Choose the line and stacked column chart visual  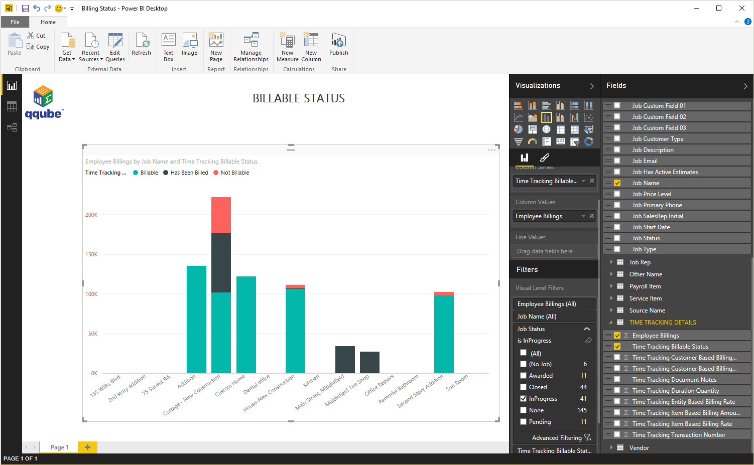coord(547,117)
